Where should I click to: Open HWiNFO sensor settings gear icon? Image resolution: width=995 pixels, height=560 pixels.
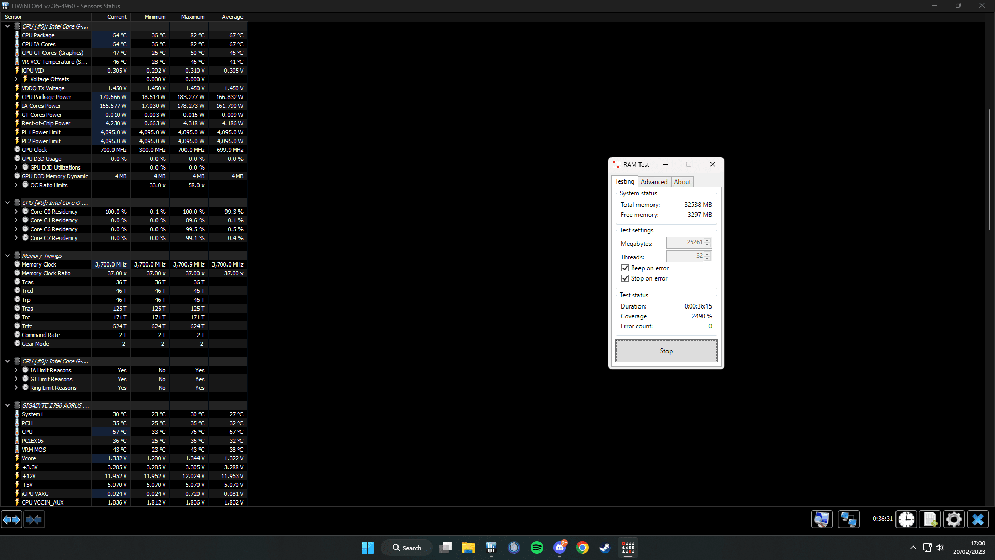[954, 520]
